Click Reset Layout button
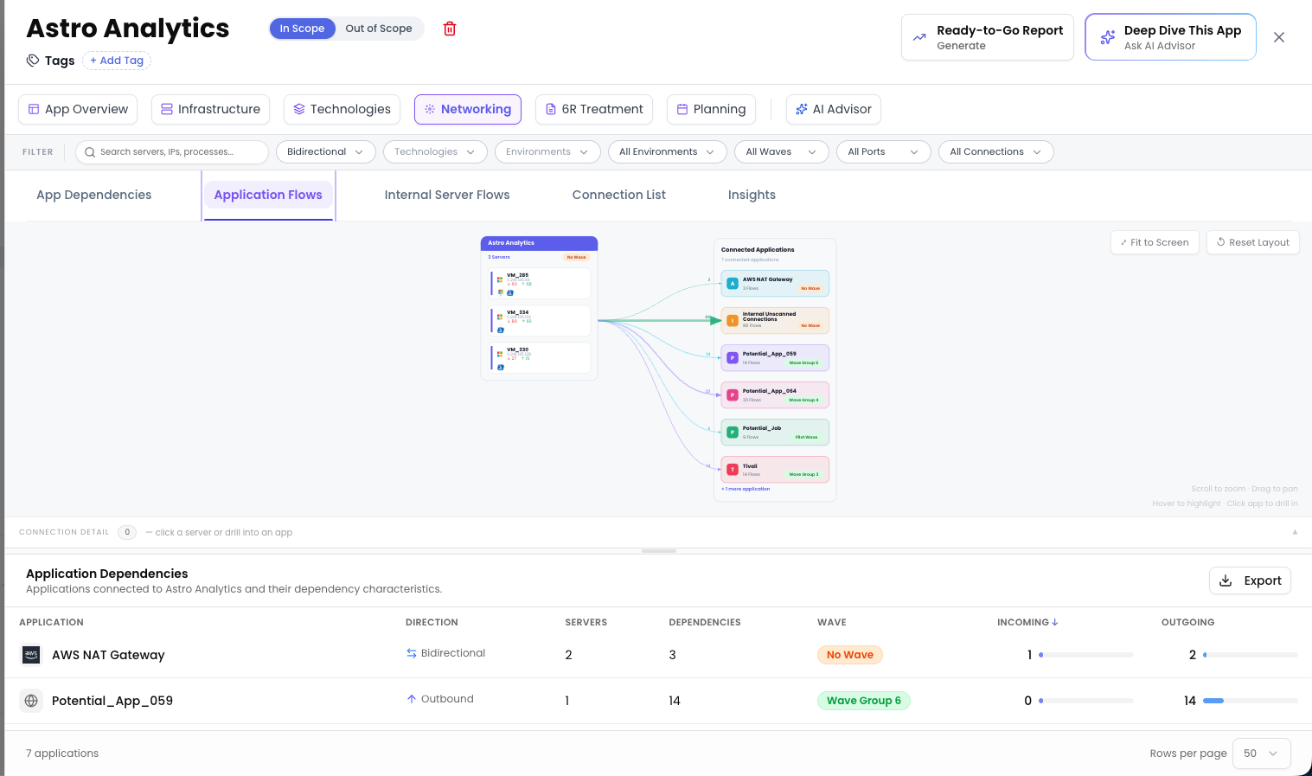 pyautogui.click(x=1253, y=242)
